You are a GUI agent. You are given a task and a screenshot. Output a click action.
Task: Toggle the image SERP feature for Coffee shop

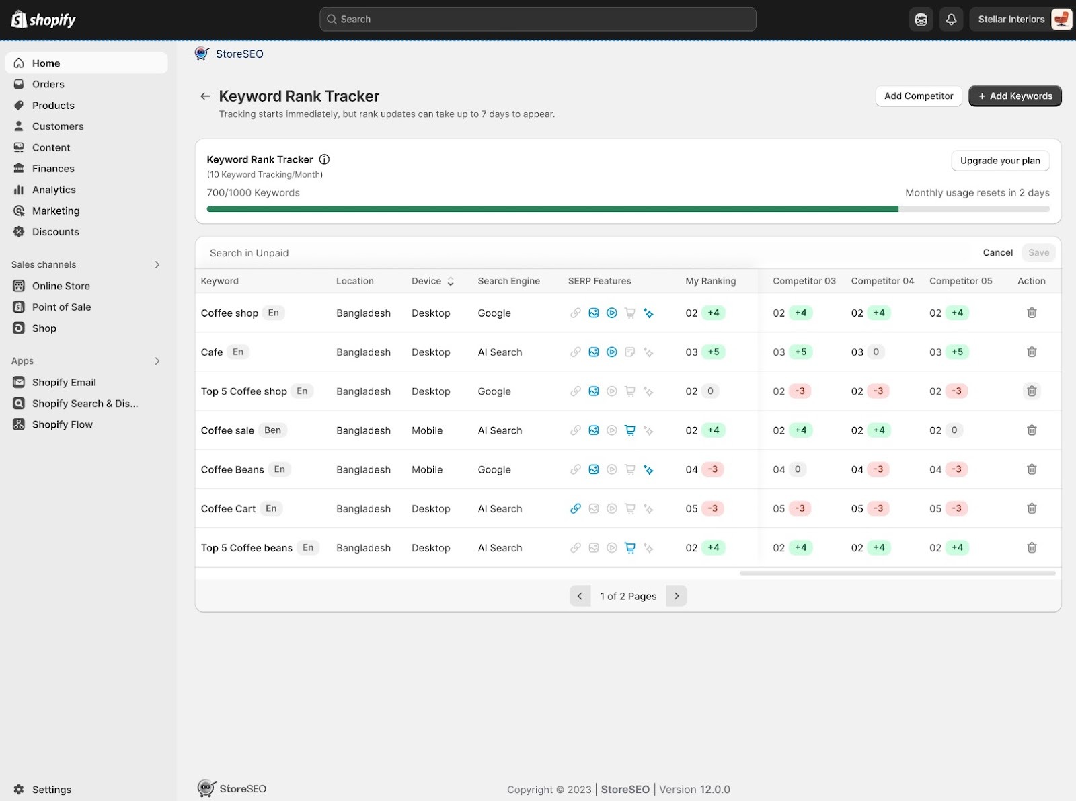[594, 313]
